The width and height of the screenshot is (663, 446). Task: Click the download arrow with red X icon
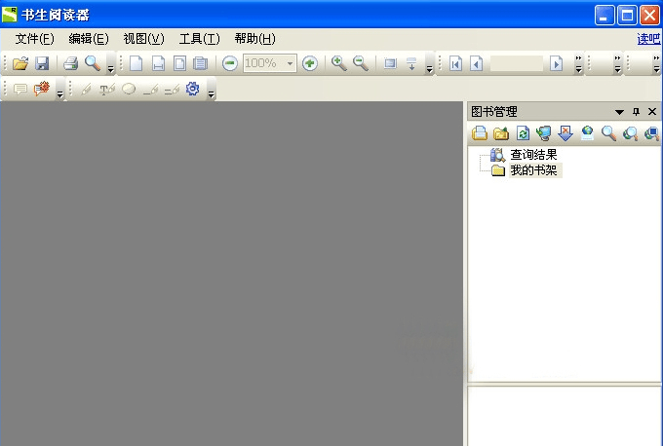[x=565, y=133]
